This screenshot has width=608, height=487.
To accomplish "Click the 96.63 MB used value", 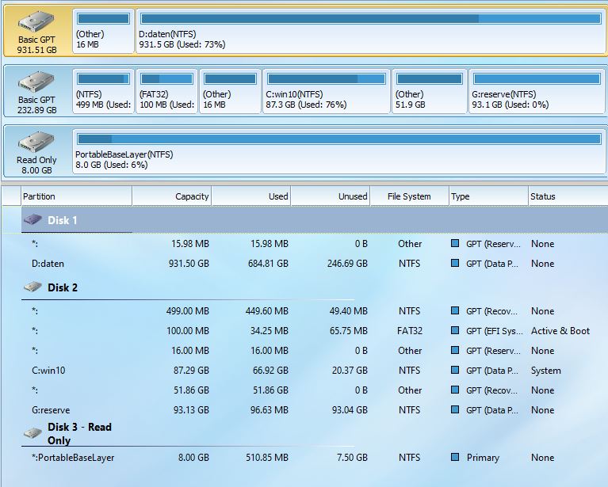I will click(269, 410).
